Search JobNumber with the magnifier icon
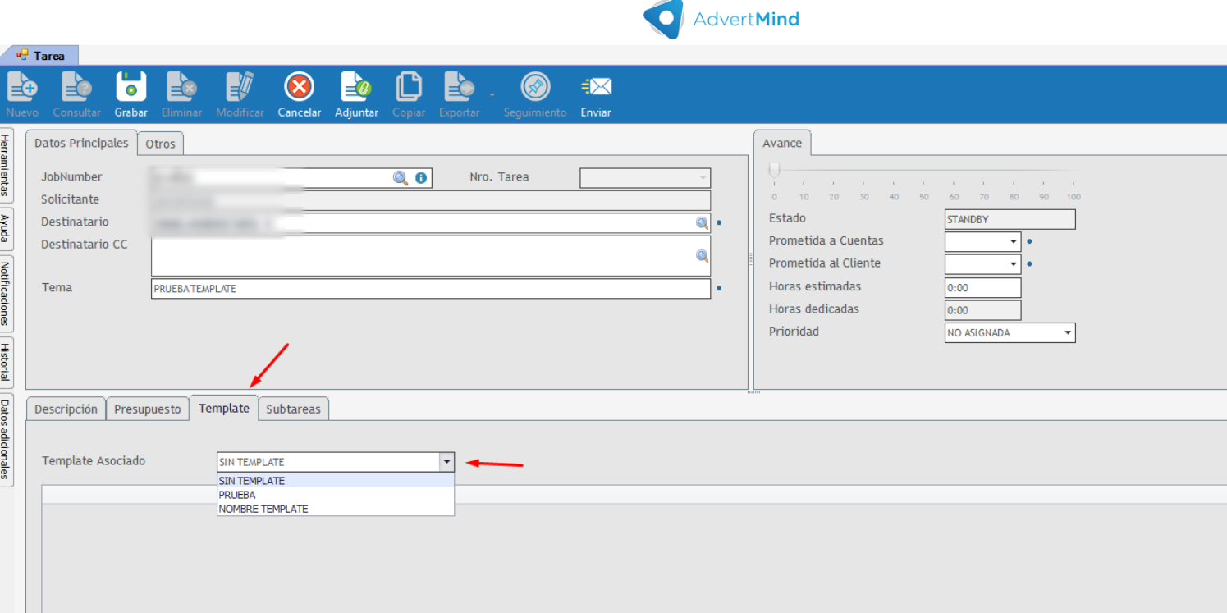Screen dimensions: 1227x613 coord(401,178)
